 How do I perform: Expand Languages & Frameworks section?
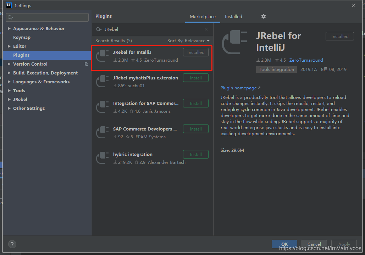pyautogui.click(x=9, y=82)
